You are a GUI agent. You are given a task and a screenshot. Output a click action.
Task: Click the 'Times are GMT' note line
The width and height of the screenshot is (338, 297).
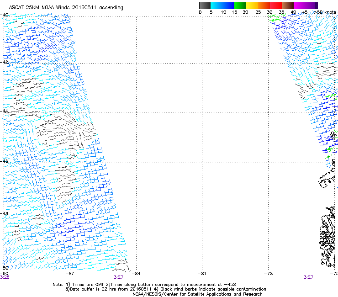tap(144, 285)
